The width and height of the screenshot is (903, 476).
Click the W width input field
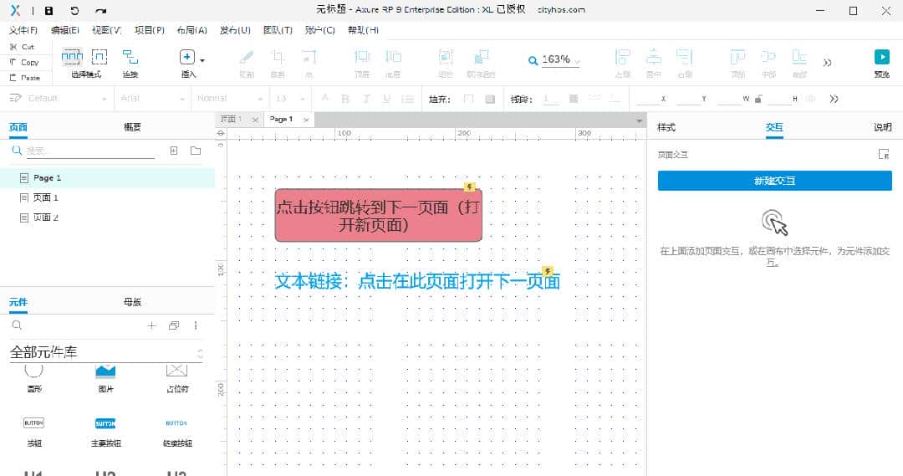(x=729, y=99)
